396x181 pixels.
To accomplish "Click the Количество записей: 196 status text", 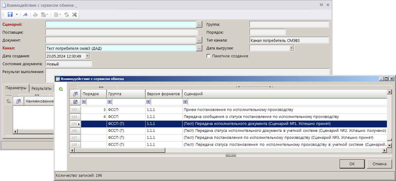I will 79,175.
